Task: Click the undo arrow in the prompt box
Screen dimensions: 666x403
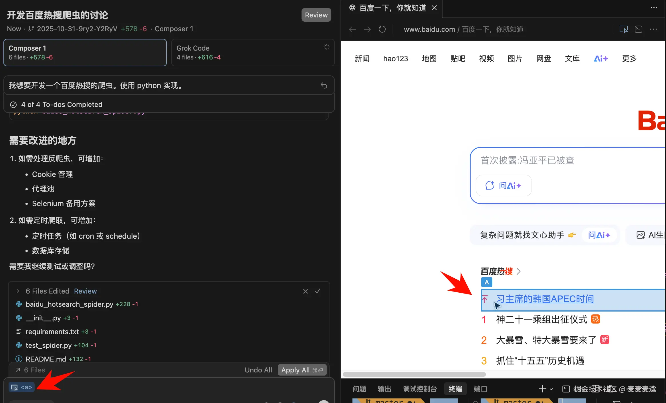Action: [324, 85]
